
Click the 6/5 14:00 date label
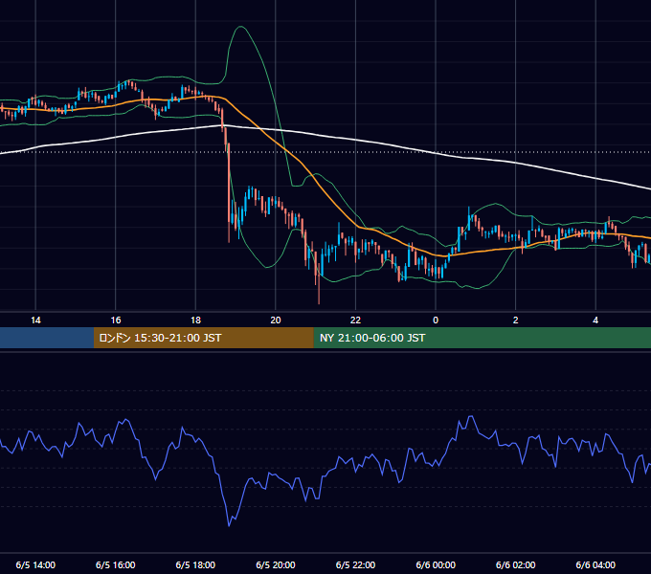[35, 565]
